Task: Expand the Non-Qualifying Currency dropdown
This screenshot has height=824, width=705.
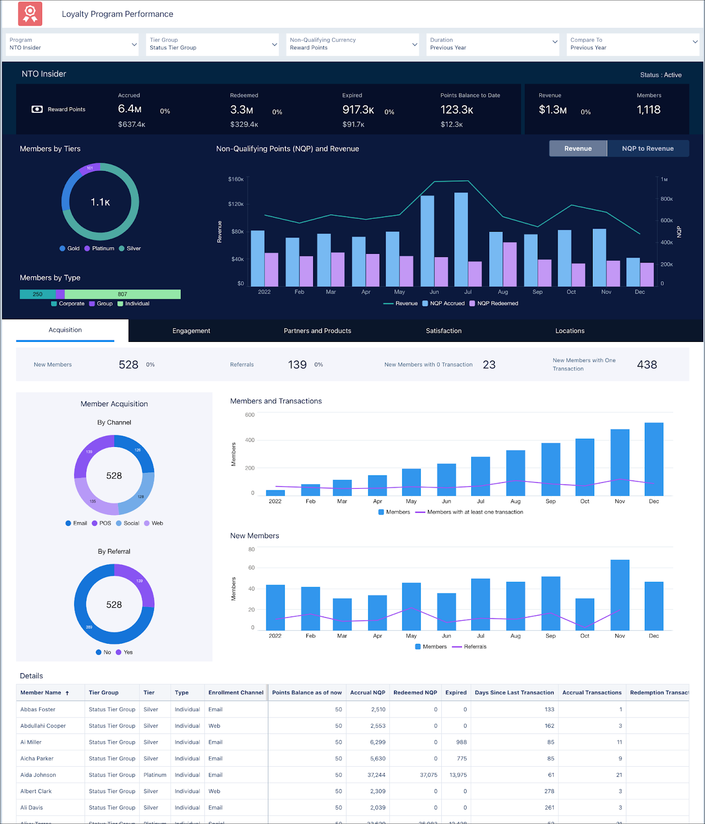Action: tap(353, 44)
